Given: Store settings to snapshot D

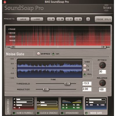Looking at the screenshot, I should 78,19.
